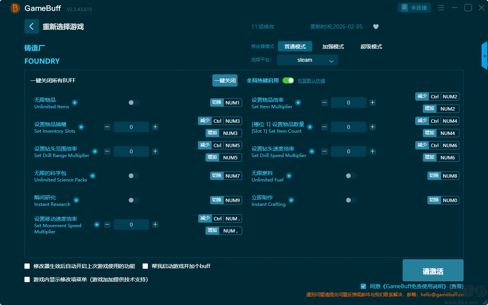Decrease Set Inventory Slots with minus button
This screenshot has height=305, width=488.
point(107,127)
